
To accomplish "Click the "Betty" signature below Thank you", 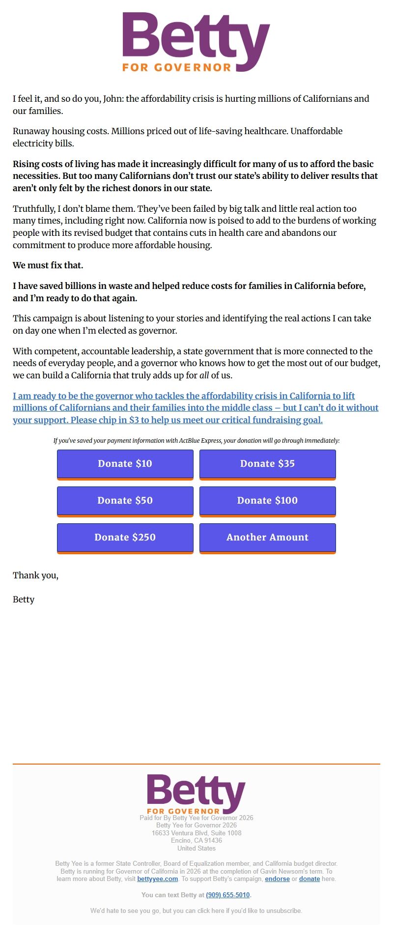I will coord(24,599).
